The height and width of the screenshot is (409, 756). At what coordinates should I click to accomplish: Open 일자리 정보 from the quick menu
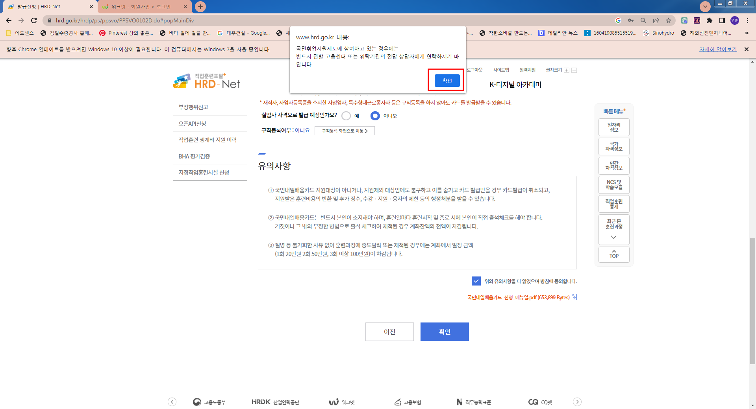click(613, 127)
